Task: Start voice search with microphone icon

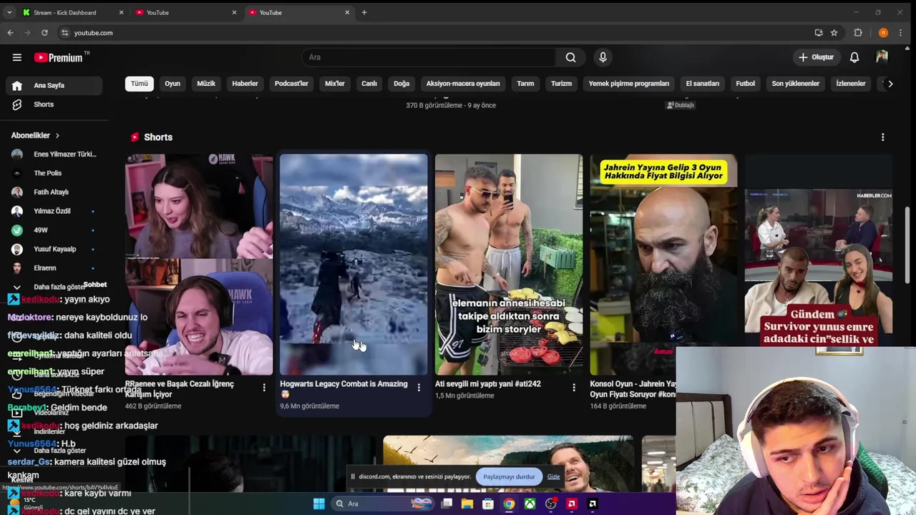Action: tap(603, 57)
